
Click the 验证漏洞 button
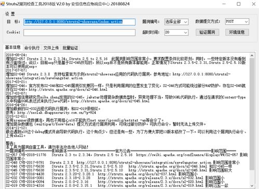207,32
